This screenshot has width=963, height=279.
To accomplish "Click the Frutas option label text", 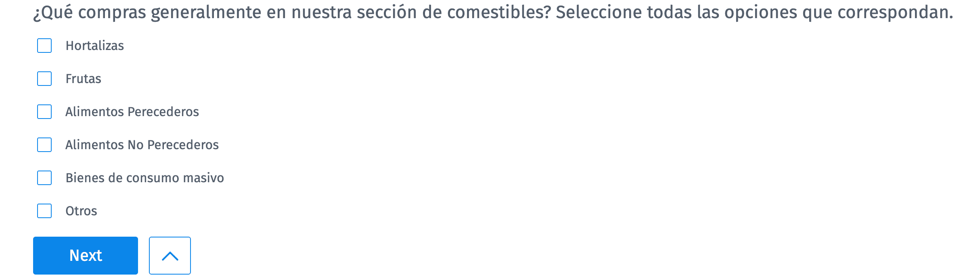I will pos(84,79).
